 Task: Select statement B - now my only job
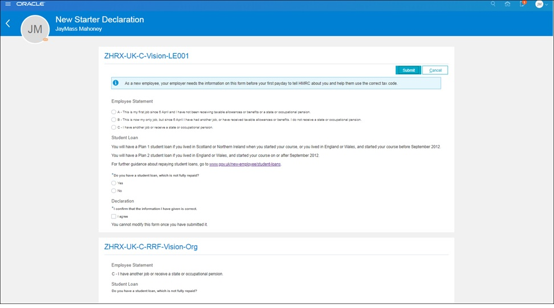pyautogui.click(x=114, y=120)
